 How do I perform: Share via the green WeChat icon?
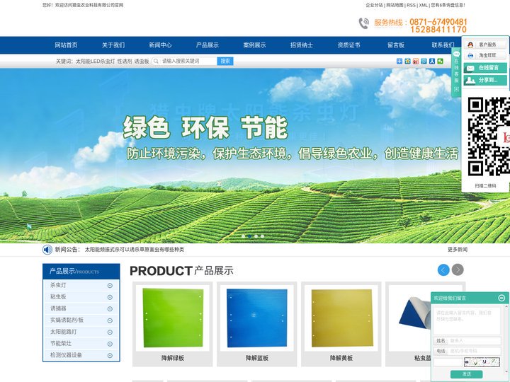(x=440, y=61)
